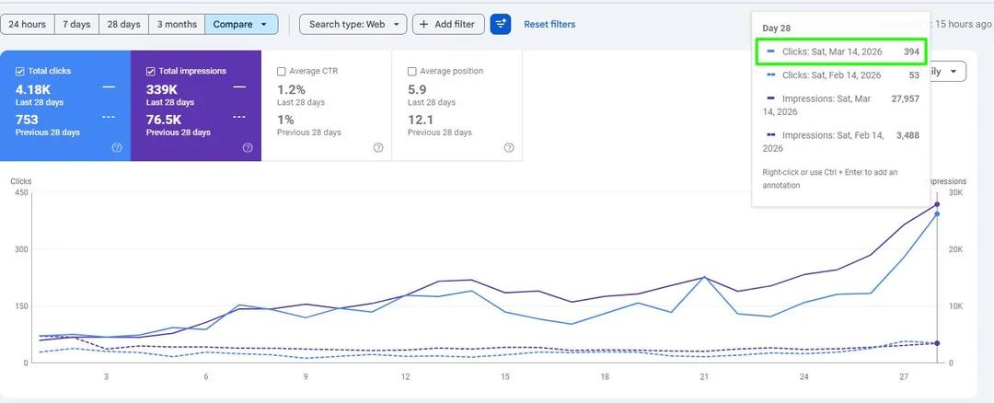Click dashed line legend icon in Total impressions

coord(239,117)
